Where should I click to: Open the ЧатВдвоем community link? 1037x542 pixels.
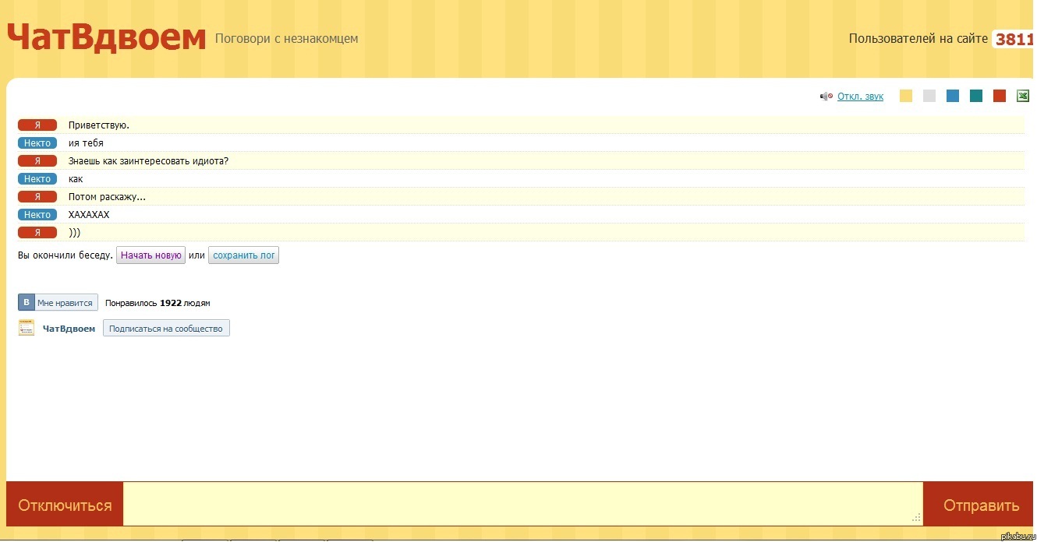(x=69, y=329)
